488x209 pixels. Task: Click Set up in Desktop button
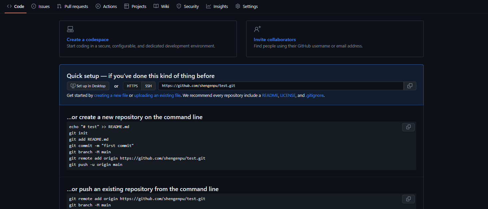coord(88,86)
